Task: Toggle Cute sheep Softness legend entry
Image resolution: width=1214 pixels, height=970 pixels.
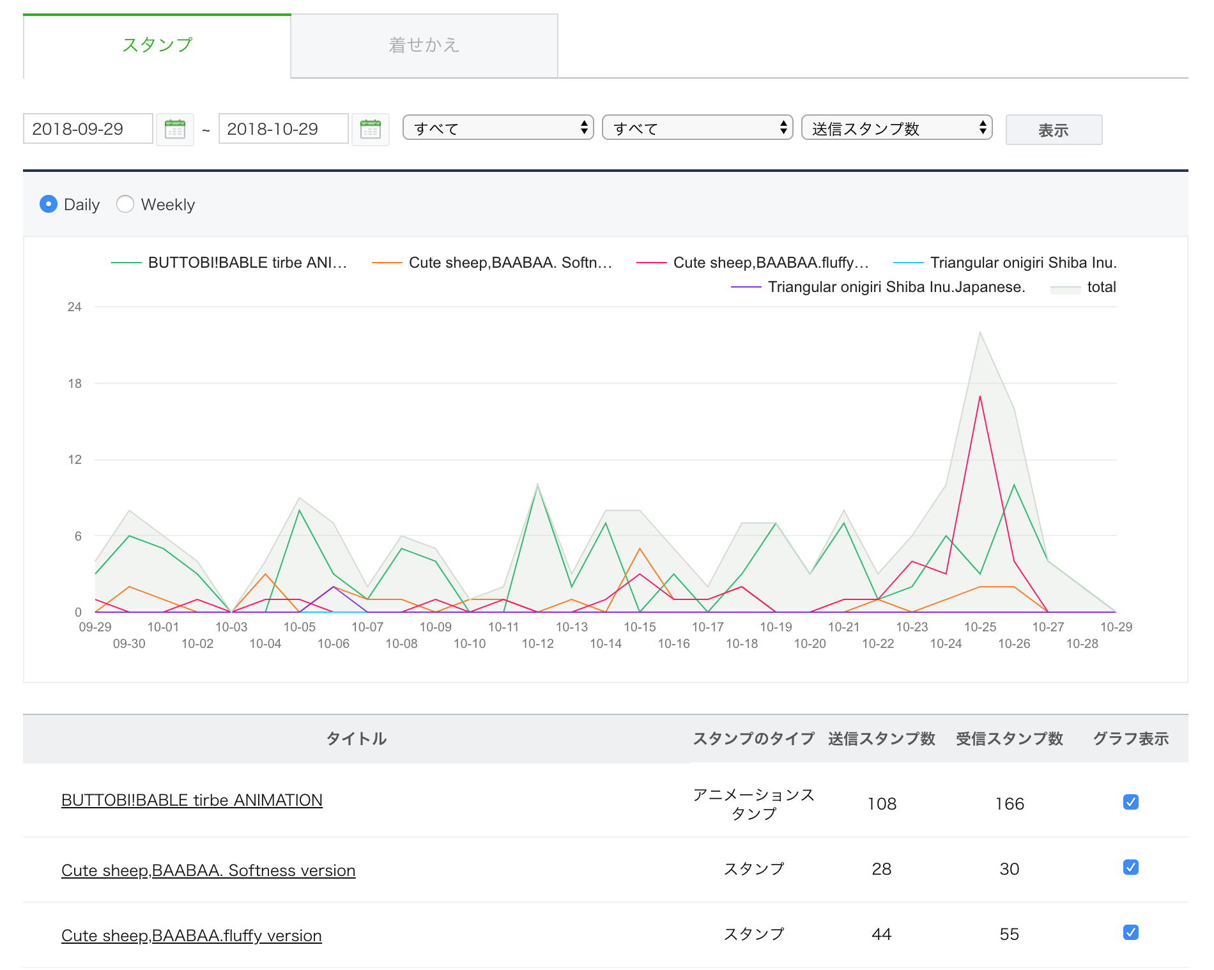Action: pyautogui.click(x=492, y=263)
